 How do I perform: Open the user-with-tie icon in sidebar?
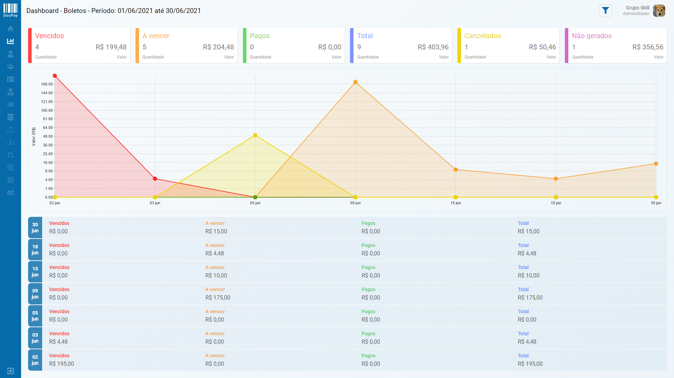tap(11, 92)
